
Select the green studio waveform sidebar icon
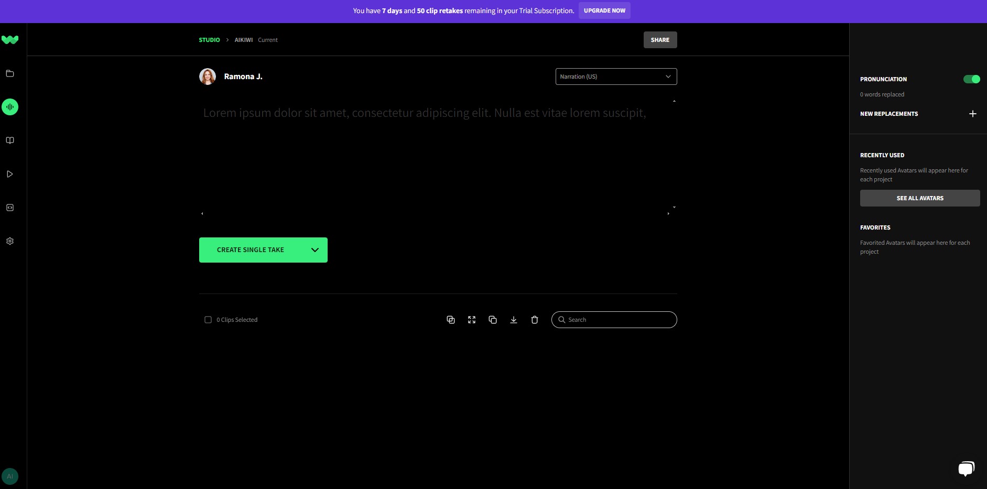tap(10, 107)
